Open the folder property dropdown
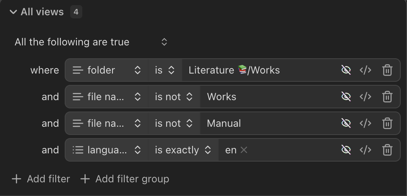407x196 pixels. click(107, 70)
